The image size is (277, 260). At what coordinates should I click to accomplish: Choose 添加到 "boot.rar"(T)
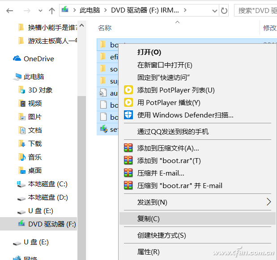pyautogui.click(x=169, y=161)
